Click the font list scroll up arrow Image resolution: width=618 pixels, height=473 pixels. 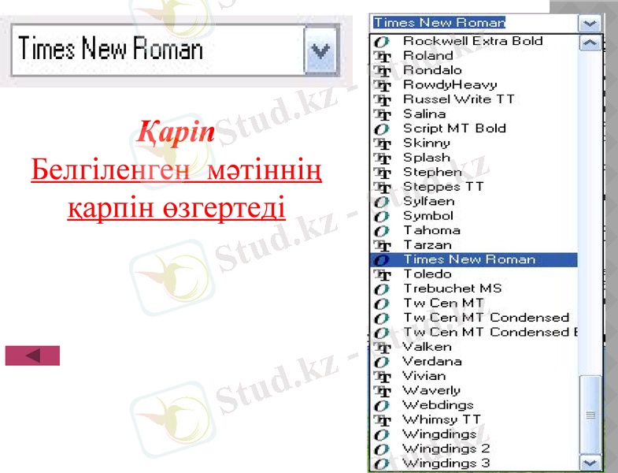[x=590, y=43]
